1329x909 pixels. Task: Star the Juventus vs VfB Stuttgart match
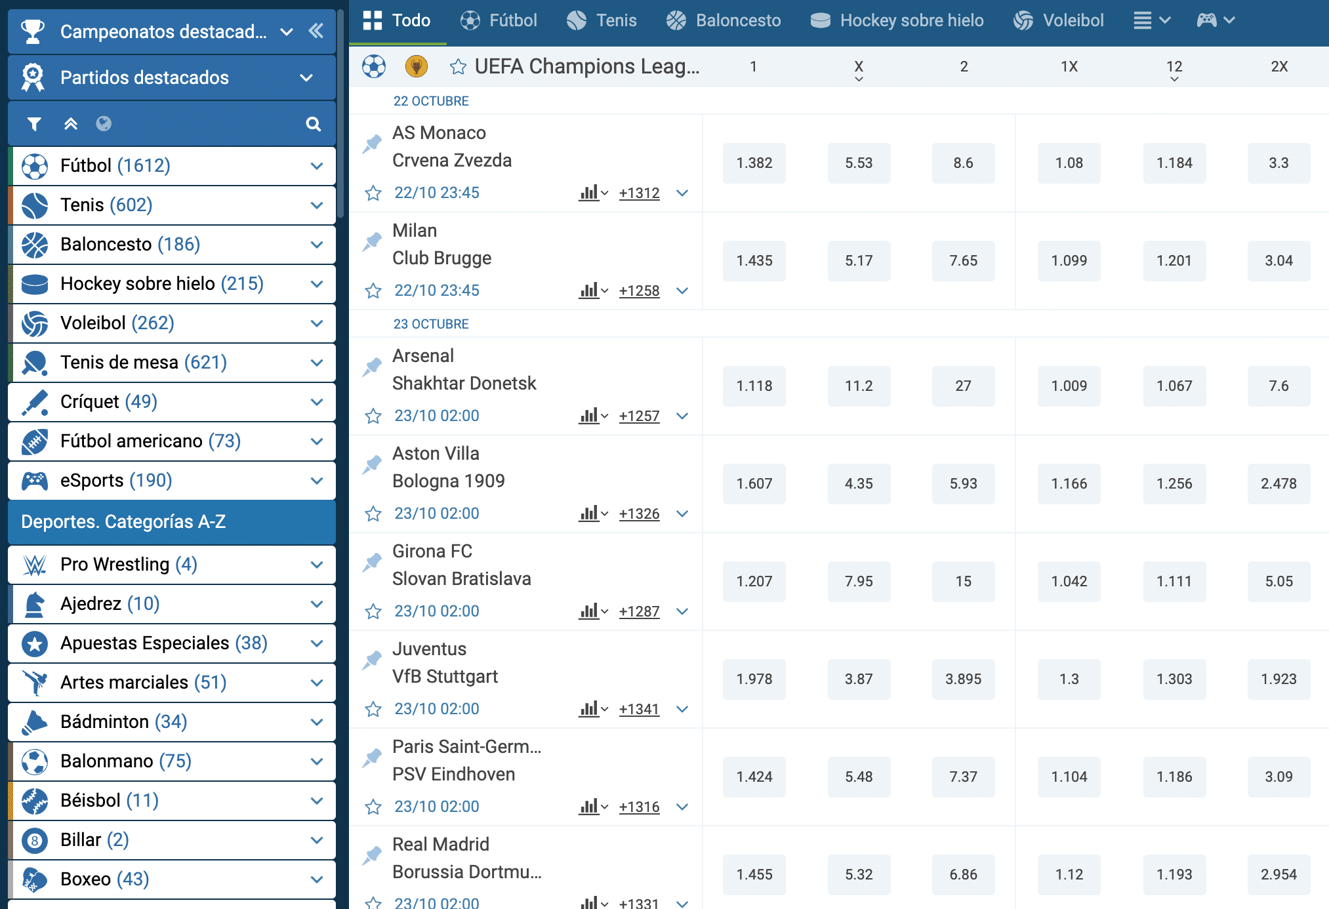click(x=373, y=709)
